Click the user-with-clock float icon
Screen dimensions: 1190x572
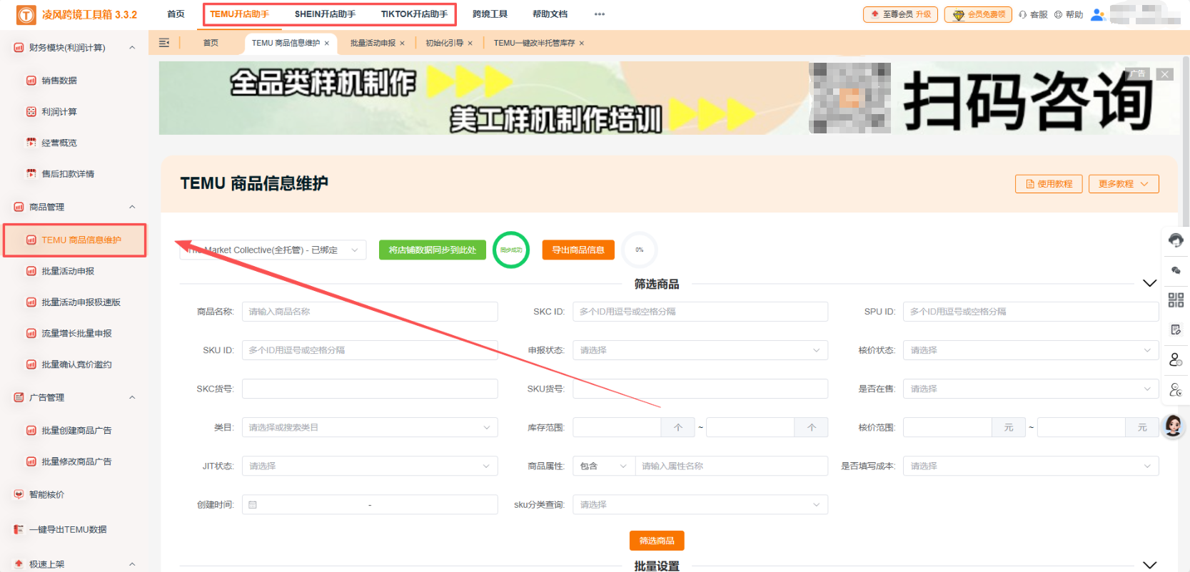1176,359
